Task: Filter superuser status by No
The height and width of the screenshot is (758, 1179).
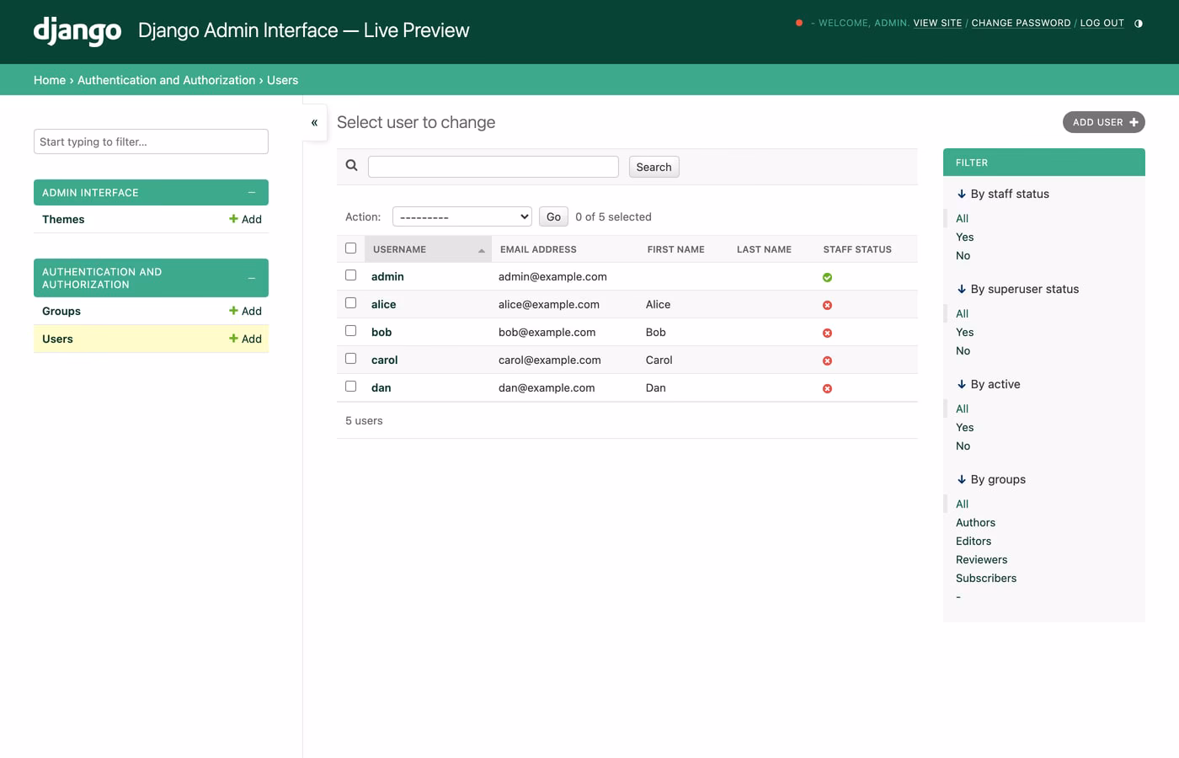Action: point(963,350)
